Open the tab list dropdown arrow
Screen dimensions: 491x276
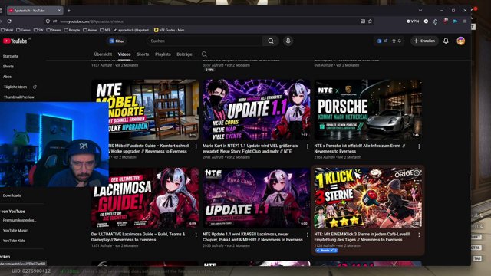click(x=420, y=11)
